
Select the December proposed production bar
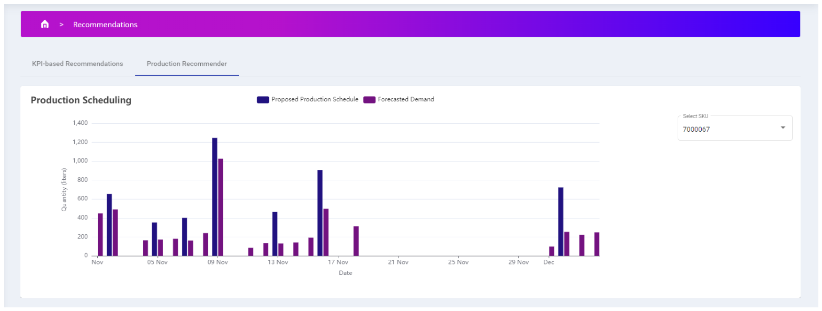click(x=561, y=222)
